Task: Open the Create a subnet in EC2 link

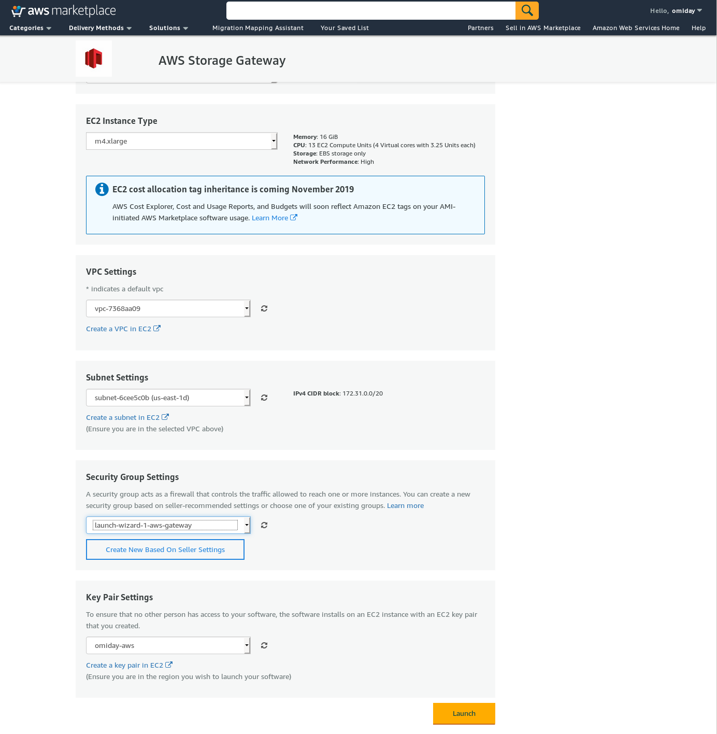Action: (123, 417)
